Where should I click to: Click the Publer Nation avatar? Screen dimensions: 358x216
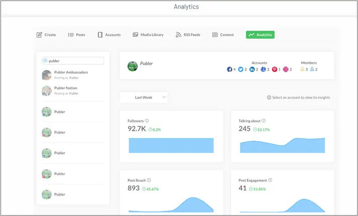coord(47,91)
